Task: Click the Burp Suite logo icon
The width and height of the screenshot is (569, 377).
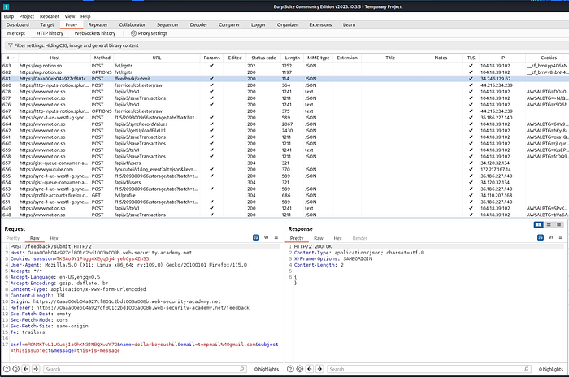Action: pyautogui.click(x=6, y=6)
